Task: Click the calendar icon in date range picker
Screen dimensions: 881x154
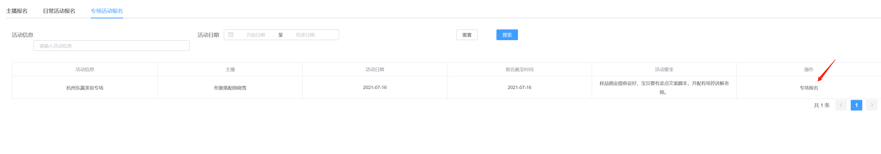Action: point(231,35)
